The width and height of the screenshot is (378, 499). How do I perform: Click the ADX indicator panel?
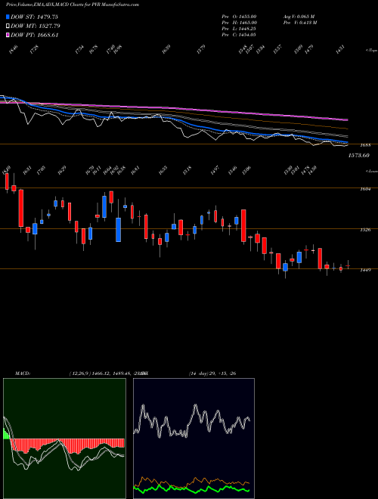pyautogui.click(x=194, y=439)
